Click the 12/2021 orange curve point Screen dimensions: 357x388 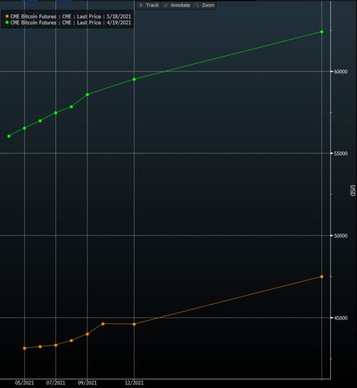[x=135, y=324]
